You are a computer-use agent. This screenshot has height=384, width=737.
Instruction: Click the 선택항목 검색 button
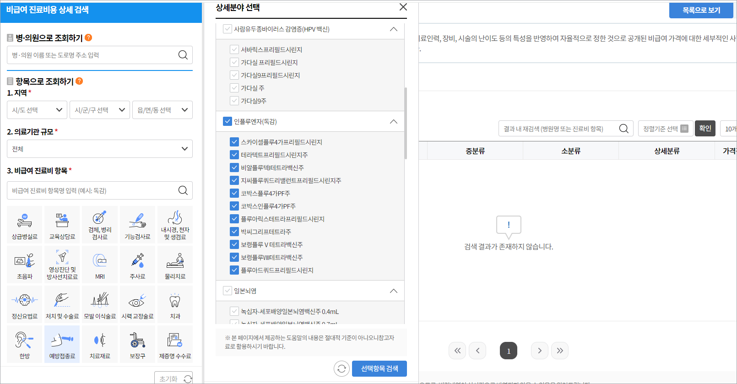click(379, 368)
